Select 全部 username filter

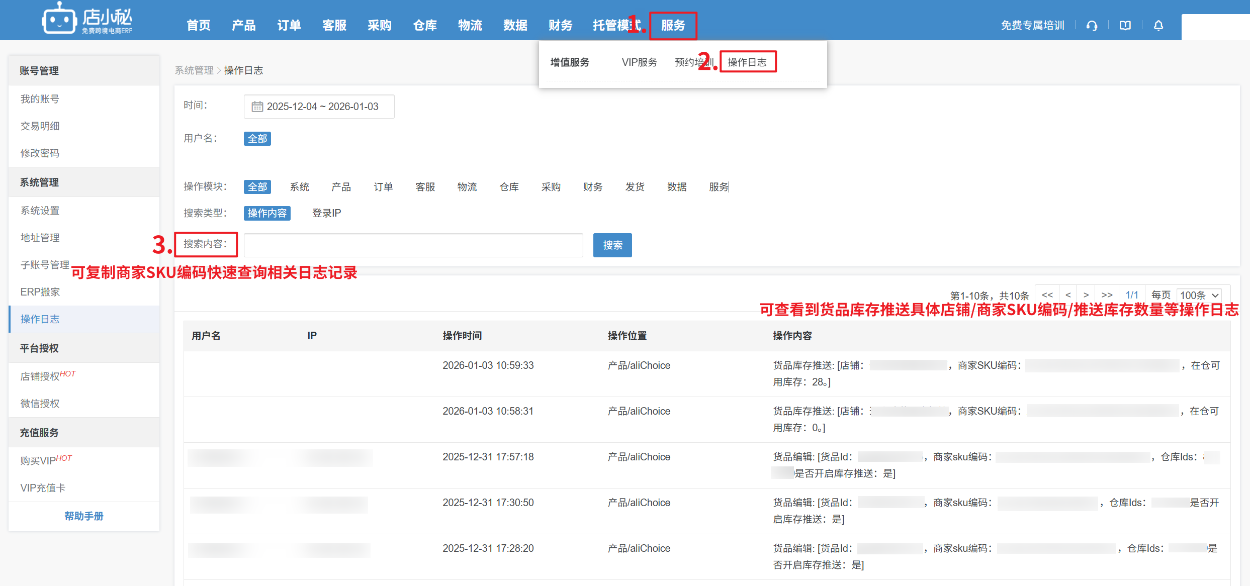coord(257,139)
